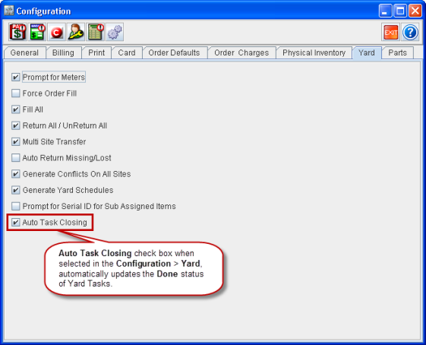Select the Order Defaults tab
This screenshot has height=345, width=426.
174,52
